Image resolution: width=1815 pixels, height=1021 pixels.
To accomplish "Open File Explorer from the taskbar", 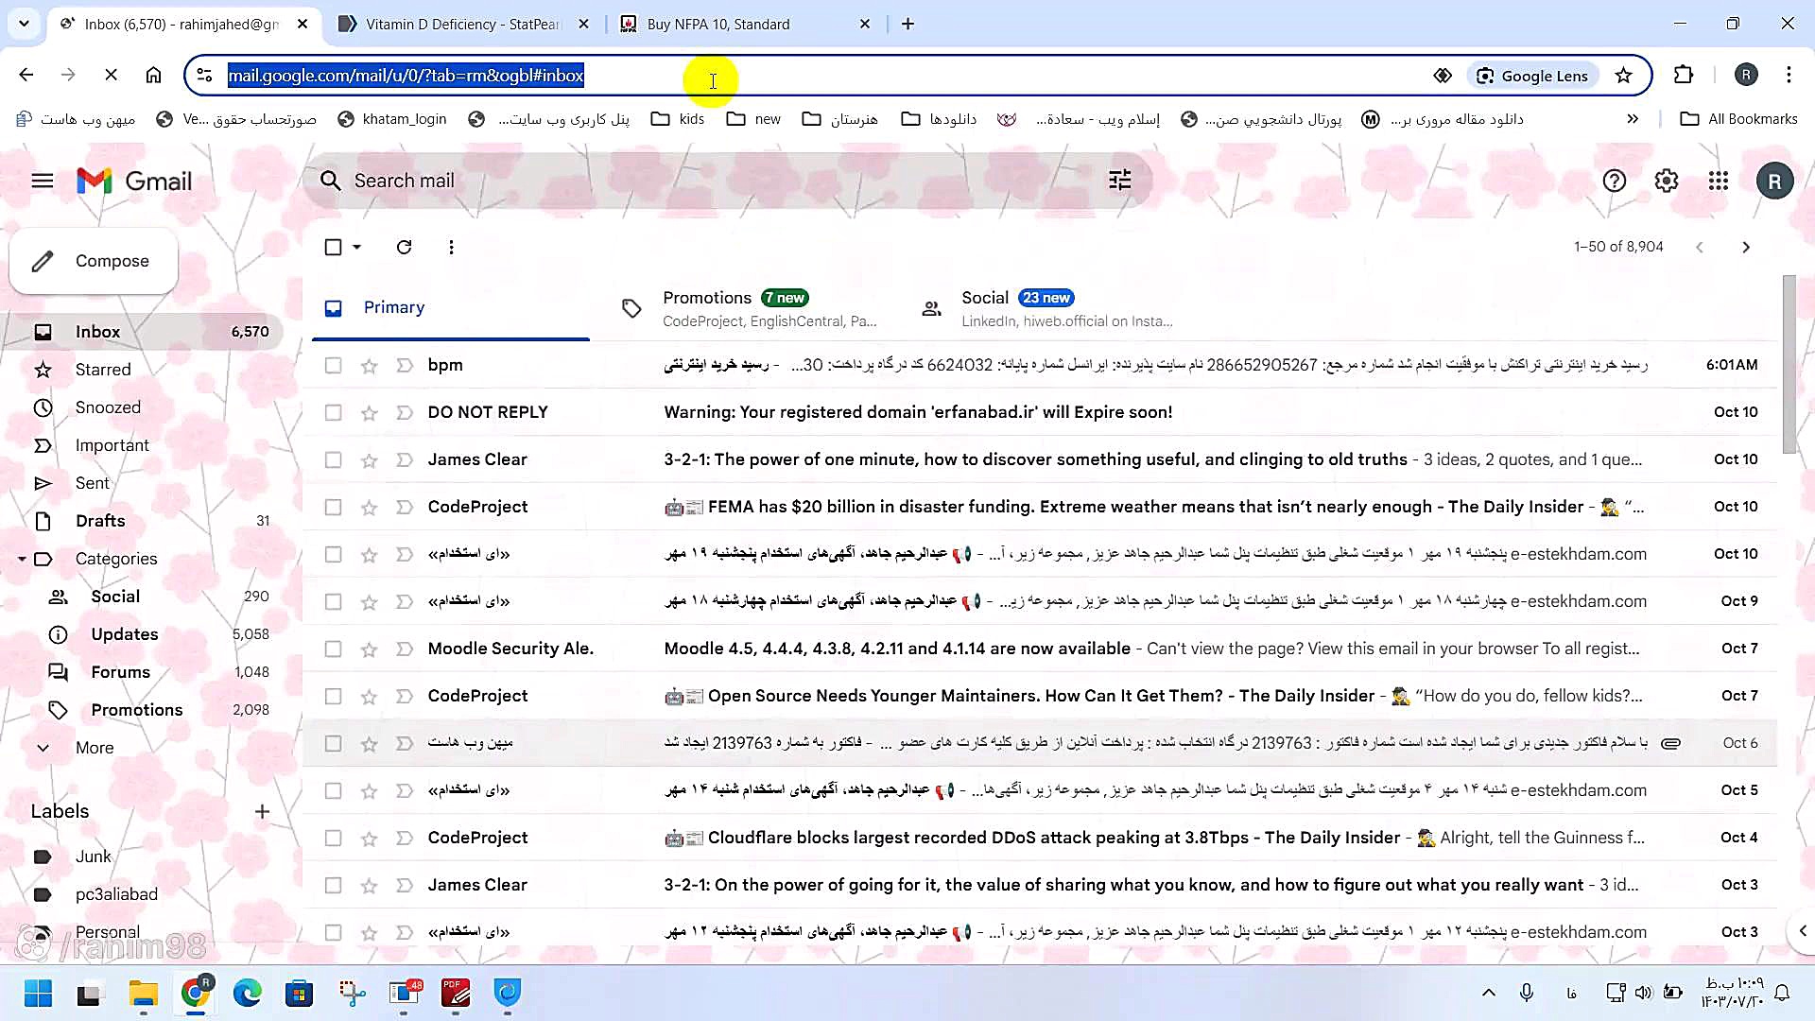I will (144, 993).
